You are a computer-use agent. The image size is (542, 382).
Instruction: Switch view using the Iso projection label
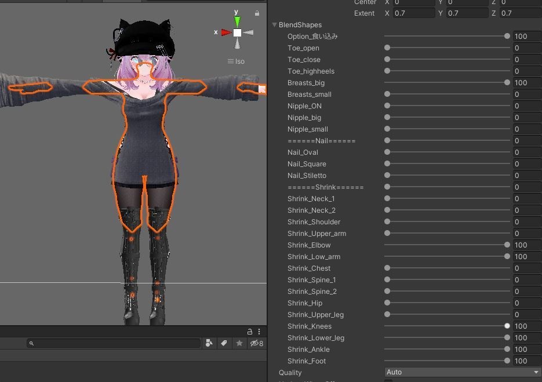coord(236,61)
